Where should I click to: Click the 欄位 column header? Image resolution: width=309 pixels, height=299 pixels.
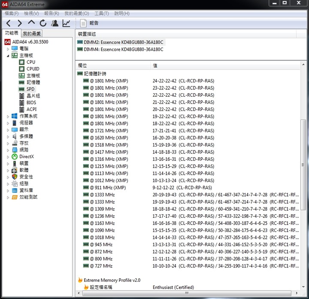click(113, 65)
